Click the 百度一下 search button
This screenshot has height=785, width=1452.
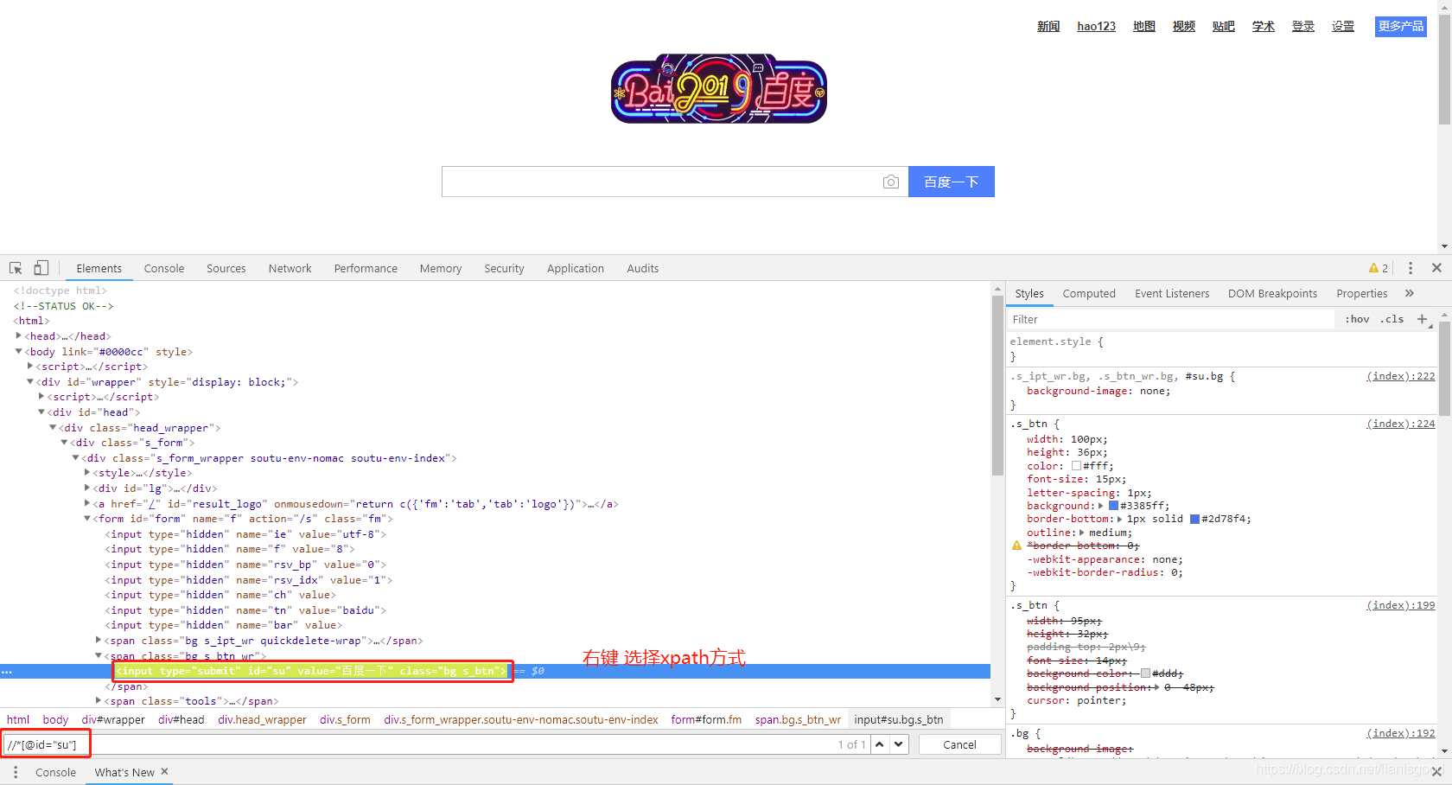[952, 182]
